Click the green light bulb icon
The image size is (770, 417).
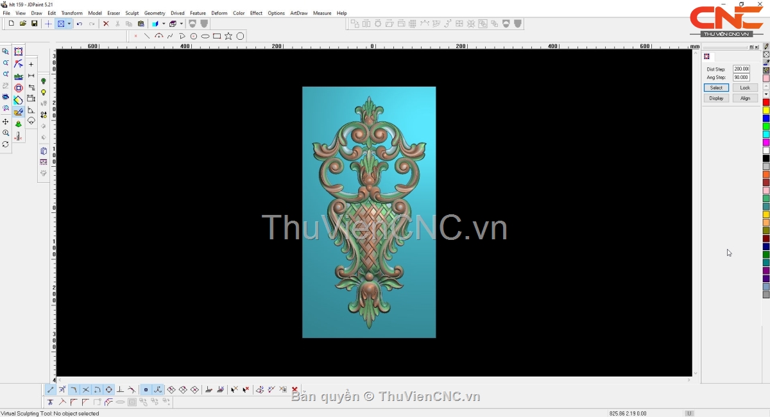coord(44,81)
